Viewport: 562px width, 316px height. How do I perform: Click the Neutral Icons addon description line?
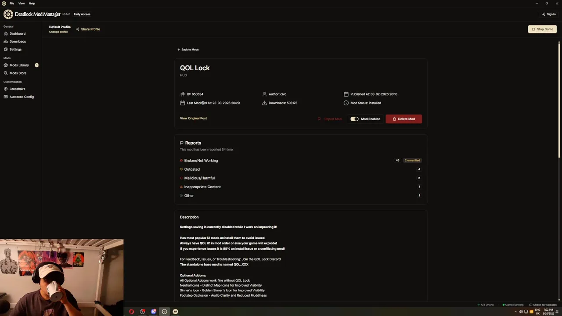coord(221,285)
